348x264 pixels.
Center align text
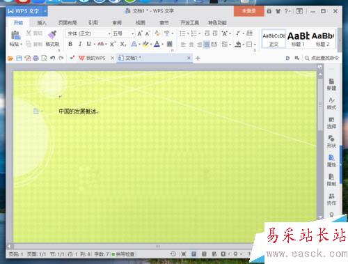(x=191, y=44)
